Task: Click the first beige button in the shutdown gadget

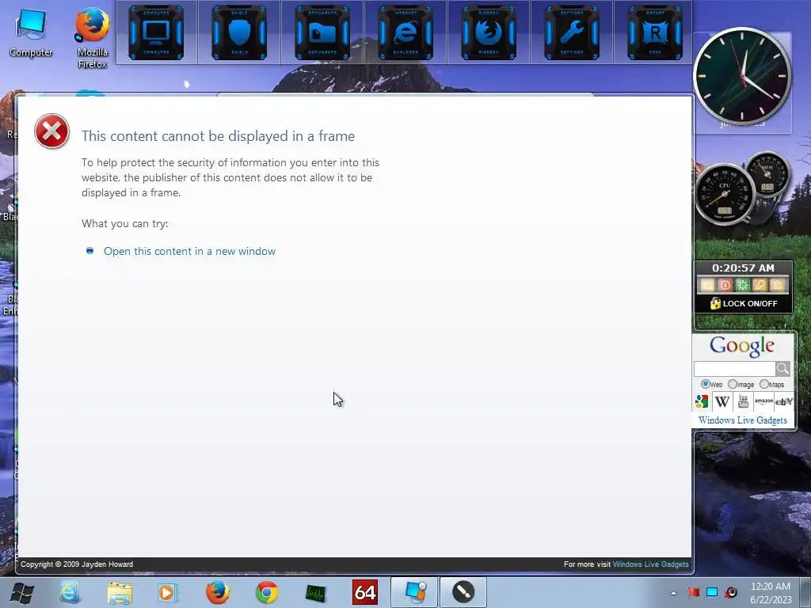Action: coord(707,285)
